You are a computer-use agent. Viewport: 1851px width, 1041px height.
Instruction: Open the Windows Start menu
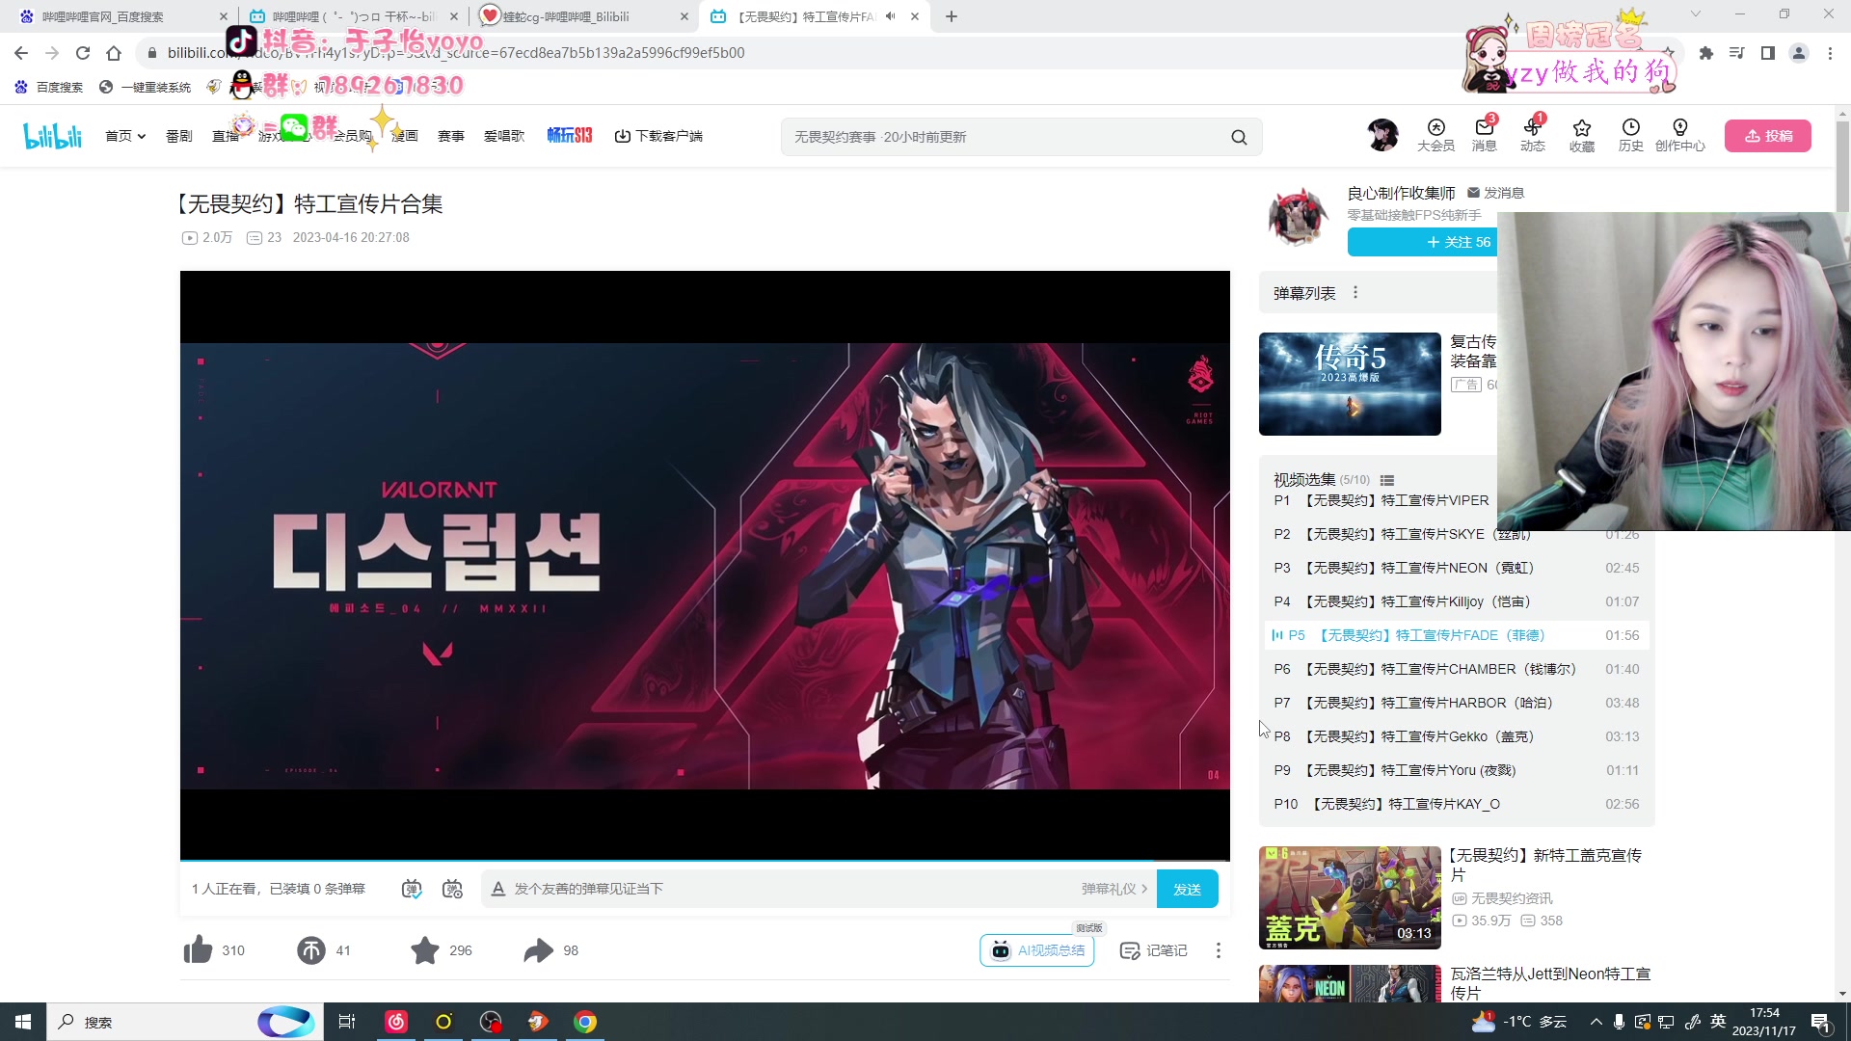(x=23, y=1022)
